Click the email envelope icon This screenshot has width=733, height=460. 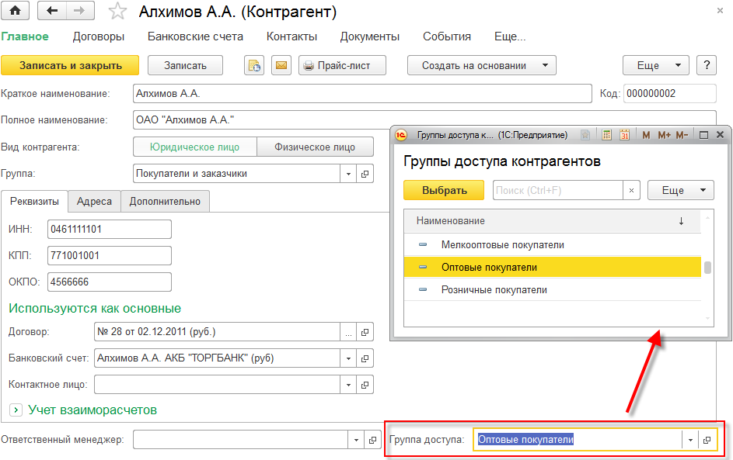pos(281,66)
